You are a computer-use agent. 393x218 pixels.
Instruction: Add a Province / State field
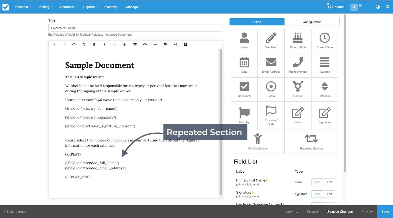(271, 115)
